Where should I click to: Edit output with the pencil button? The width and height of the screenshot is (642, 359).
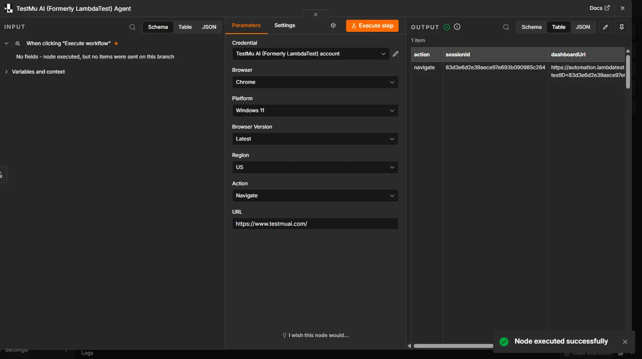tap(605, 27)
